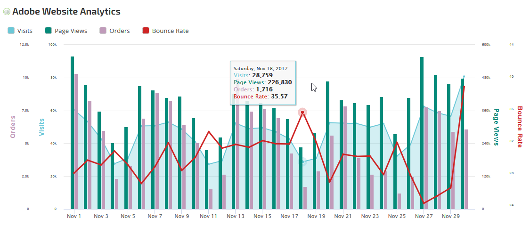Click the chart icon beside Adobe Website Analytics

click(7, 12)
